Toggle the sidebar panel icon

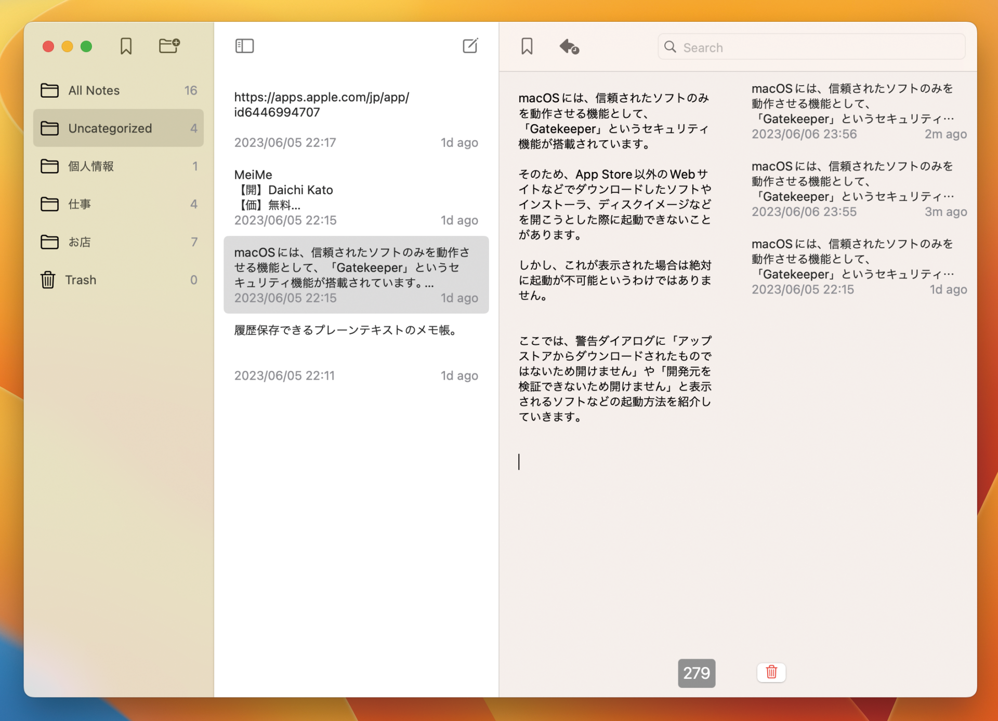[x=244, y=46]
